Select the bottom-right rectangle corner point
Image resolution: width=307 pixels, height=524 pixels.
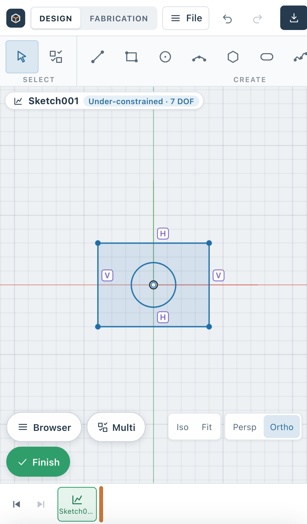click(209, 327)
